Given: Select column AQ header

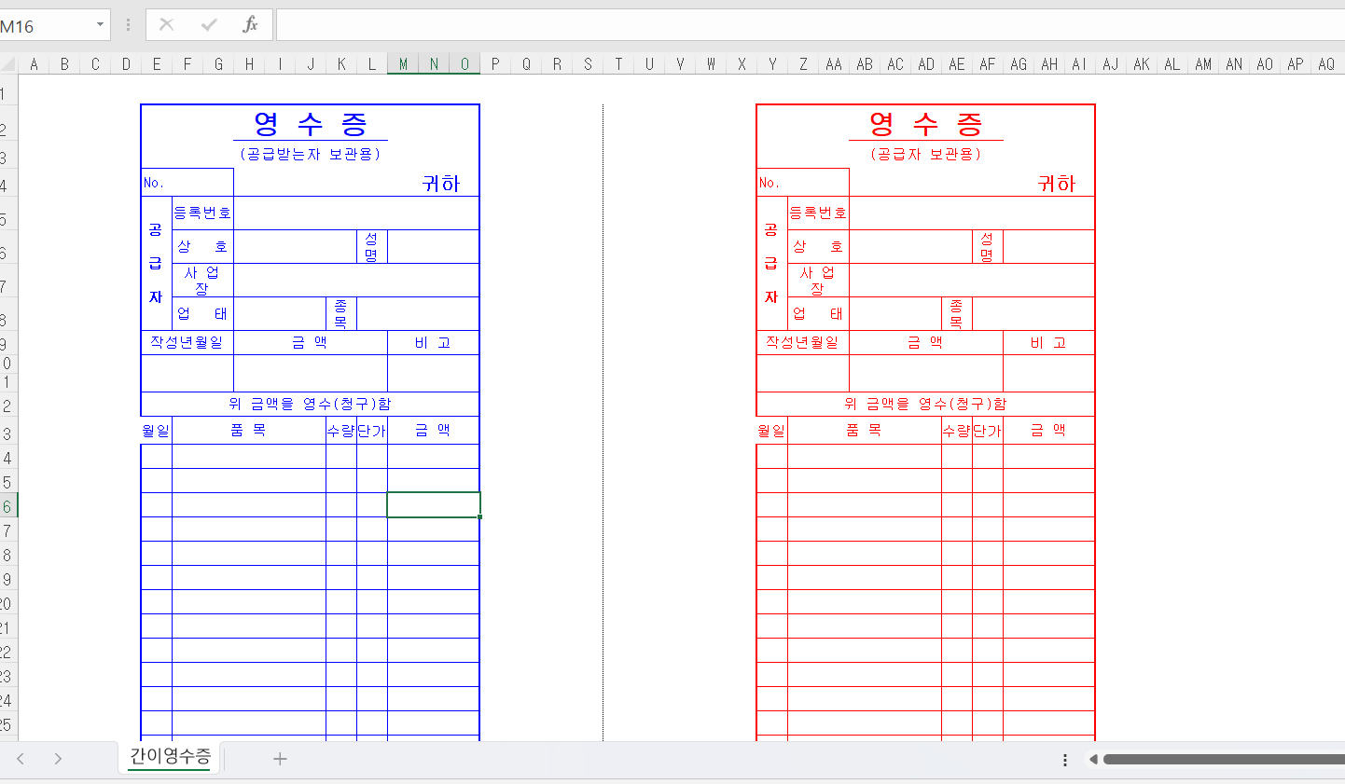Looking at the screenshot, I should tap(1326, 63).
